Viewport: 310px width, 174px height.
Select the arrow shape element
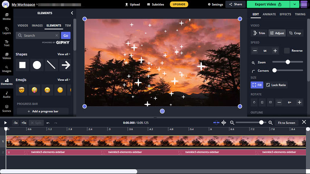pyautogui.click(x=66, y=65)
